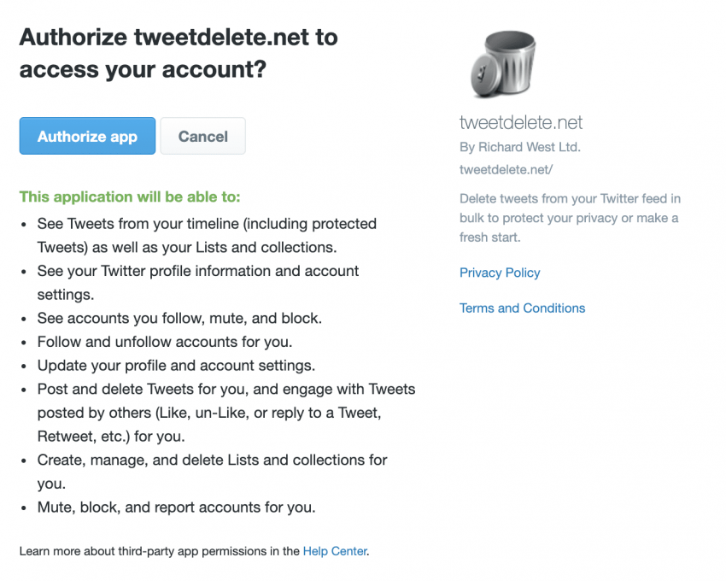The image size is (726, 581).
Task: Click the 'Follow and unfollow accounts' permission
Action: (165, 342)
